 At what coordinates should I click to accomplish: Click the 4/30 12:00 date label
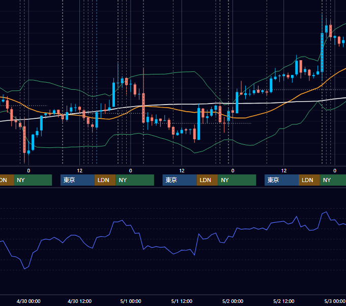[x=79, y=301]
